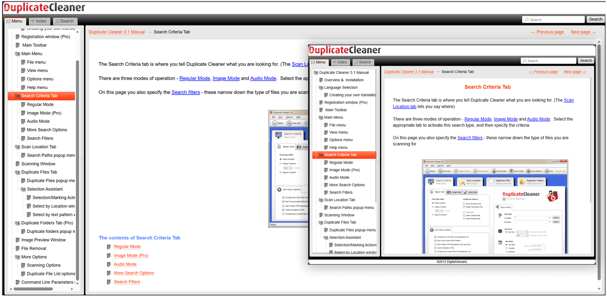Select the Similar Content radio button
Viewport: 607px width, 297px height.
(432, 207)
